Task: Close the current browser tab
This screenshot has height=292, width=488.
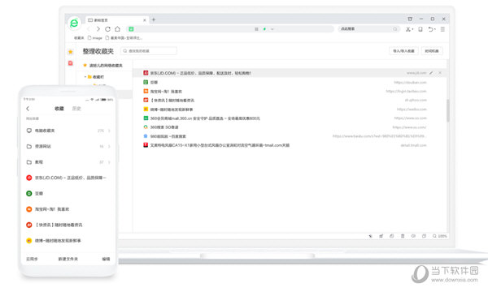Action: pyautogui.click(x=145, y=19)
